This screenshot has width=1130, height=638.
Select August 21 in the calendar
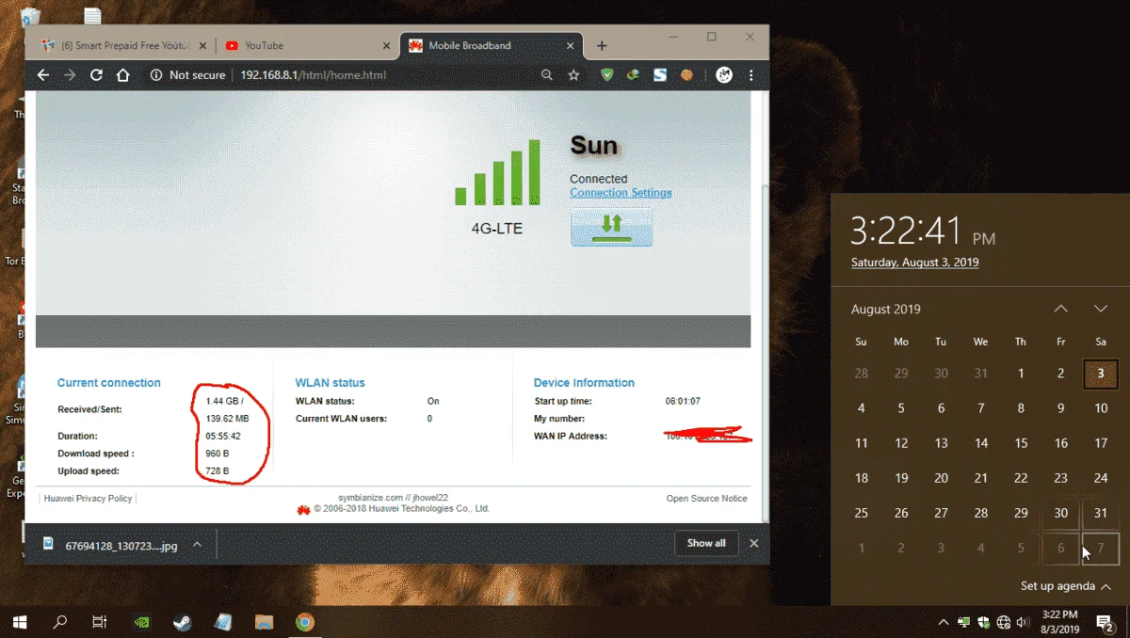coord(981,478)
